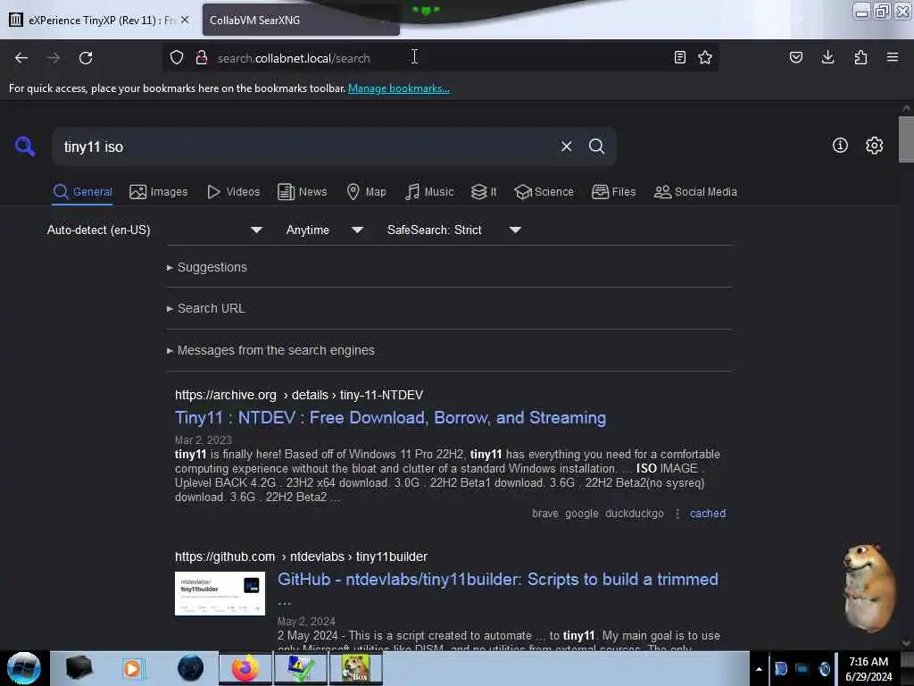Open the Manage bookmarks link
The height and width of the screenshot is (686, 914).
(399, 88)
